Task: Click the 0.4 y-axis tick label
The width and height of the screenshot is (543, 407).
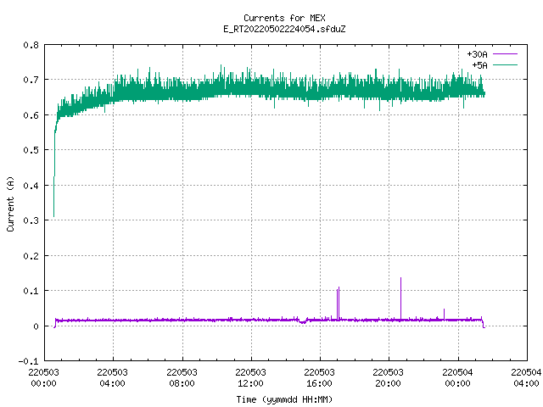Action: (x=31, y=186)
